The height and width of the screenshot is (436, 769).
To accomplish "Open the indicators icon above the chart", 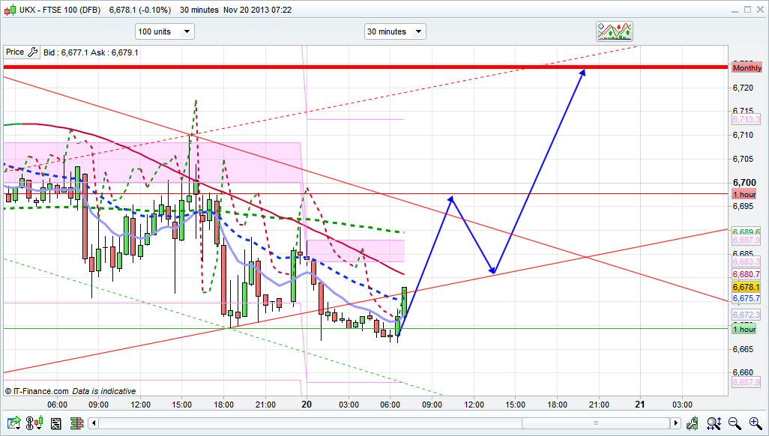I will 615,31.
